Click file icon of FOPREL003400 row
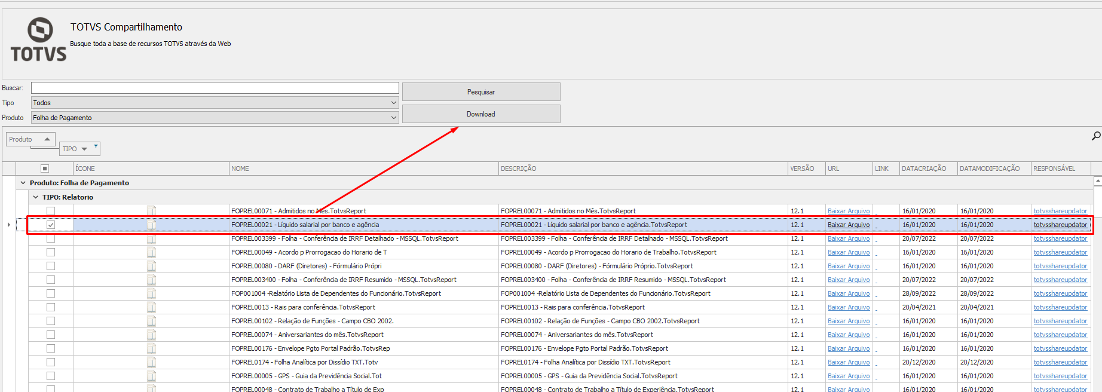The width and height of the screenshot is (1102, 392). 152,280
